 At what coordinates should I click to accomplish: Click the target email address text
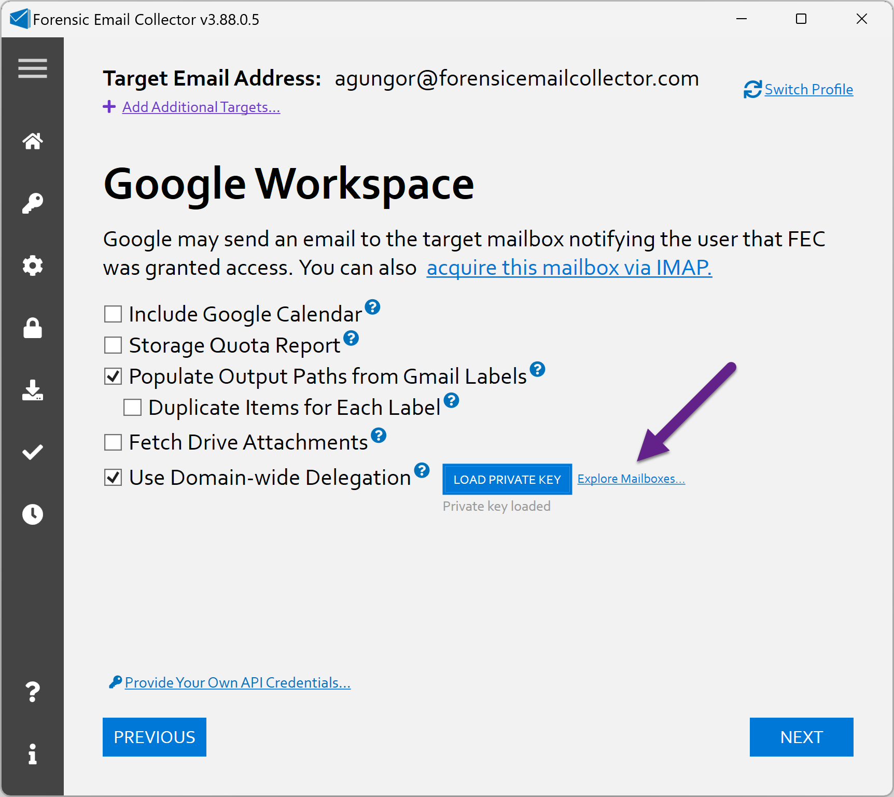(516, 78)
